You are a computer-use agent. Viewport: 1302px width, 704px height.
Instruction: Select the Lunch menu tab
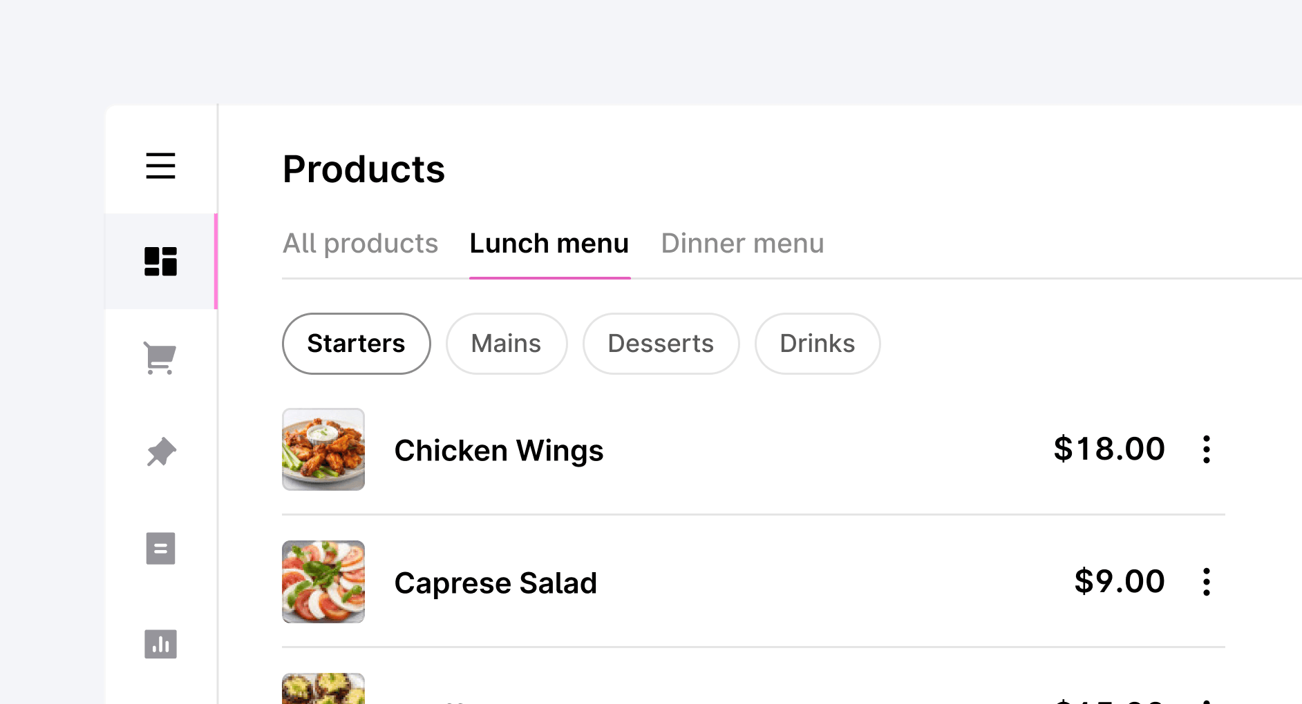[x=549, y=243]
